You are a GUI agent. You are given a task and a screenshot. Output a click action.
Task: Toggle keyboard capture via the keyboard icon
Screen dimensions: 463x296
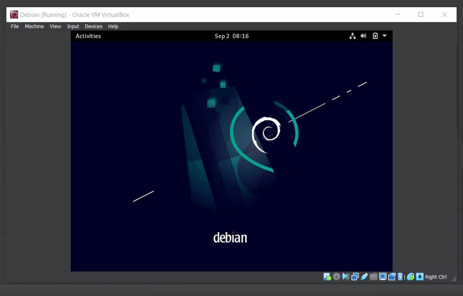click(x=419, y=277)
